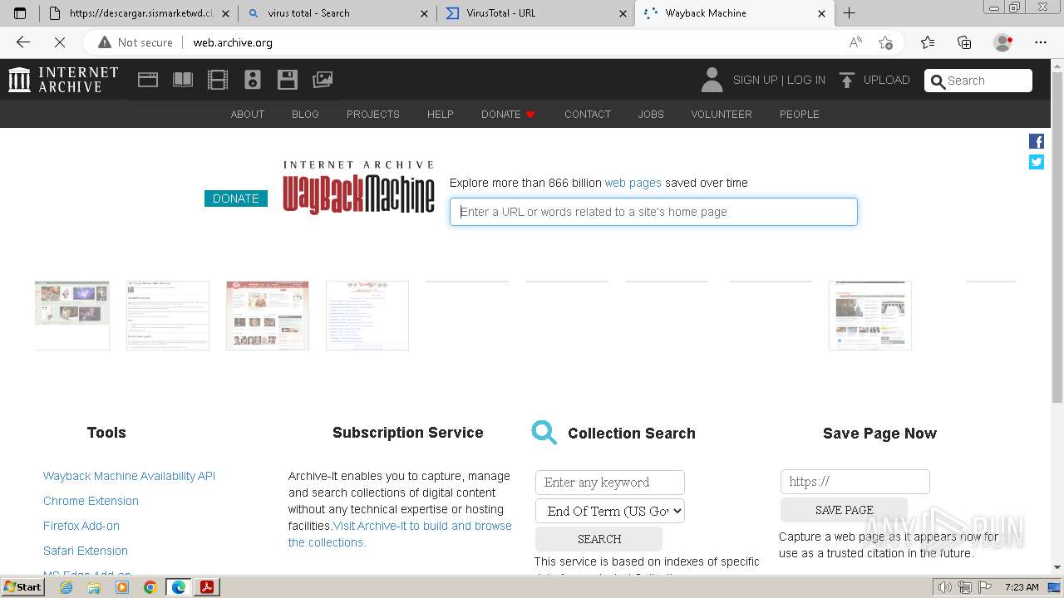Viewport: 1064px width, 598px height.
Task: Focus the https:// Save Page field
Action: coord(855,482)
